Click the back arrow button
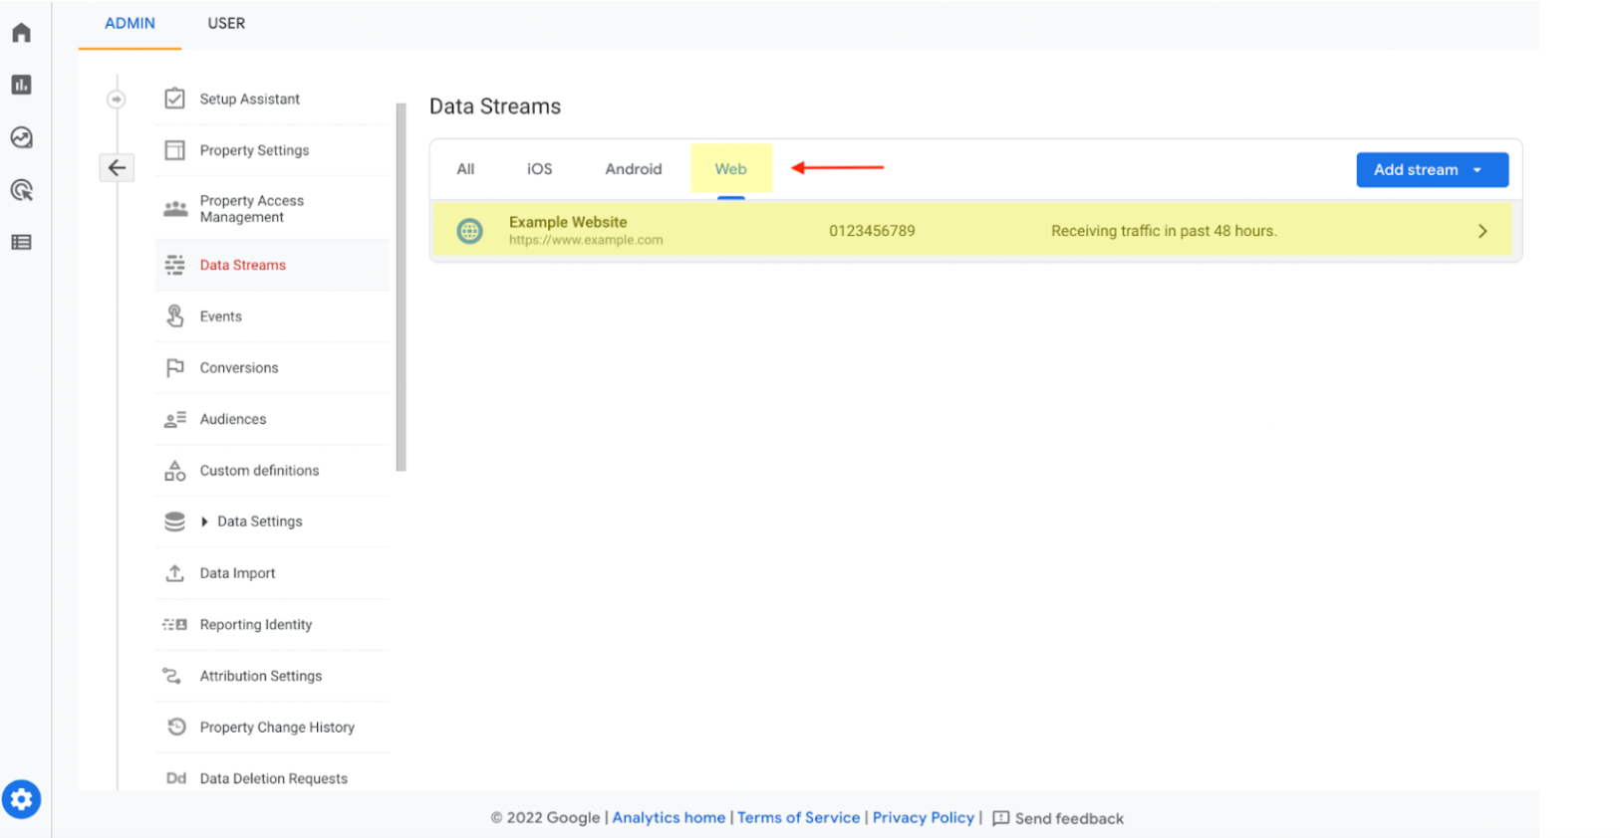The image size is (1620, 838). tap(117, 167)
